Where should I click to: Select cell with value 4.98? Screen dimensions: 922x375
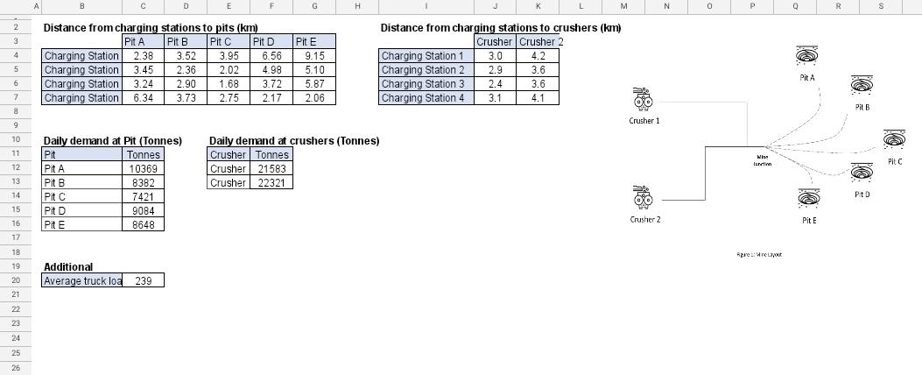[x=271, y=70]
